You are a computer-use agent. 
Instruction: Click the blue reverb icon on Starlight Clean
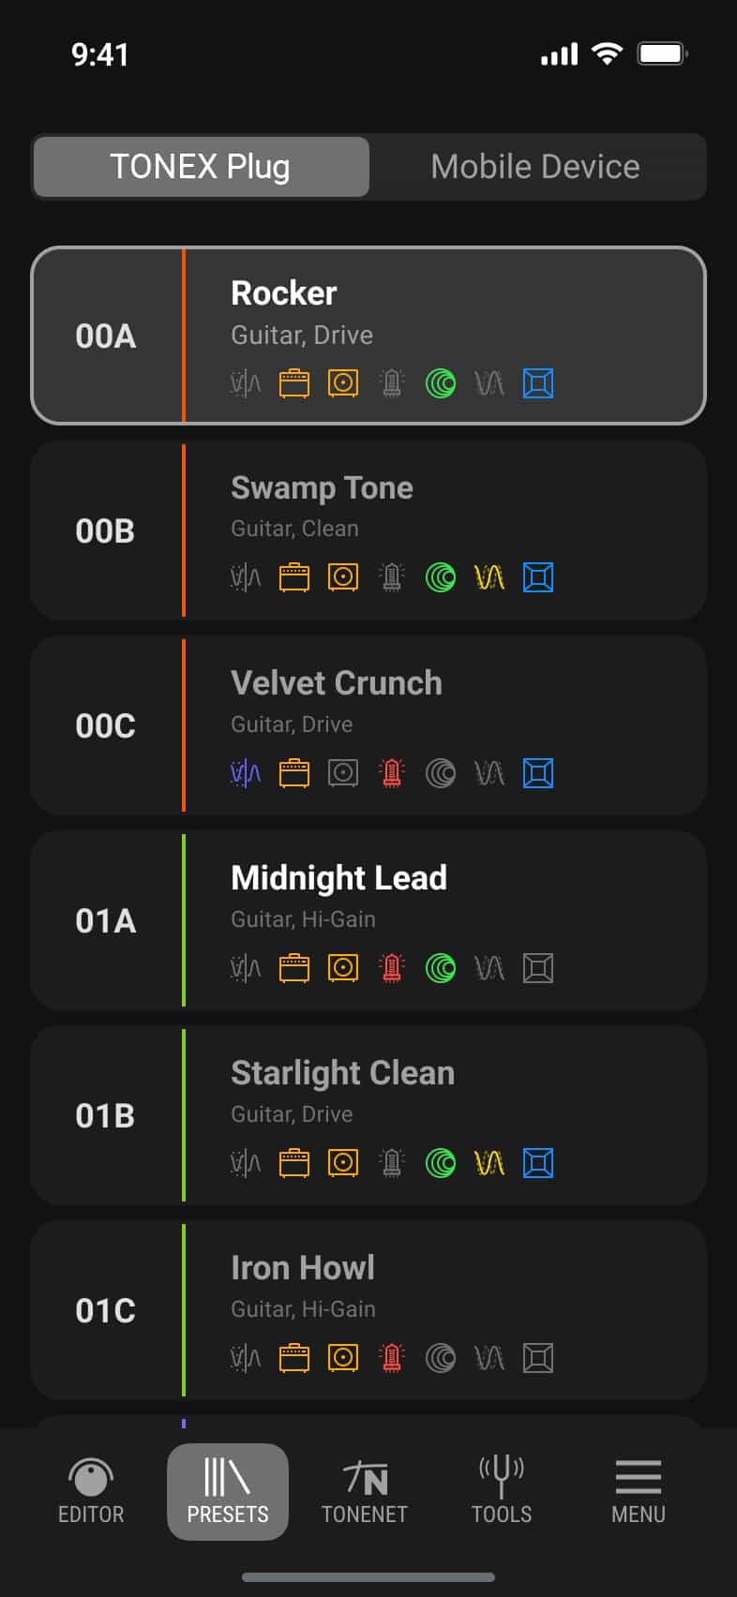537,1162
